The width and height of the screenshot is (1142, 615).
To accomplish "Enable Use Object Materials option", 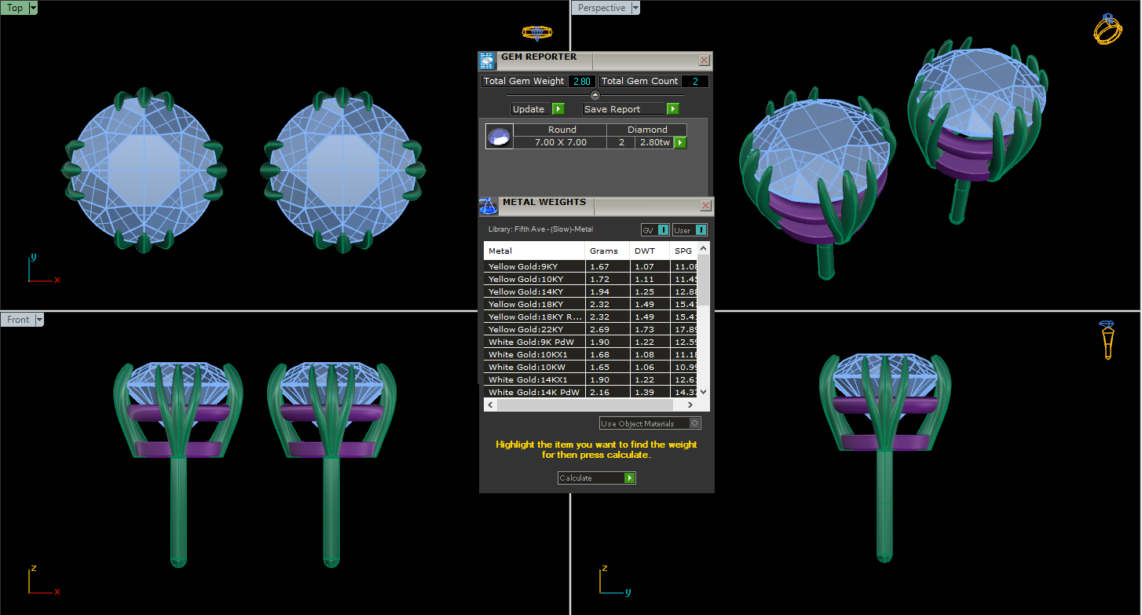I will click(694, 423).
